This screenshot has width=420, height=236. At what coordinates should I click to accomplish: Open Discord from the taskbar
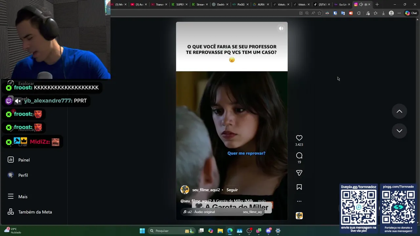pyautogui.click(x=268, y=231)
